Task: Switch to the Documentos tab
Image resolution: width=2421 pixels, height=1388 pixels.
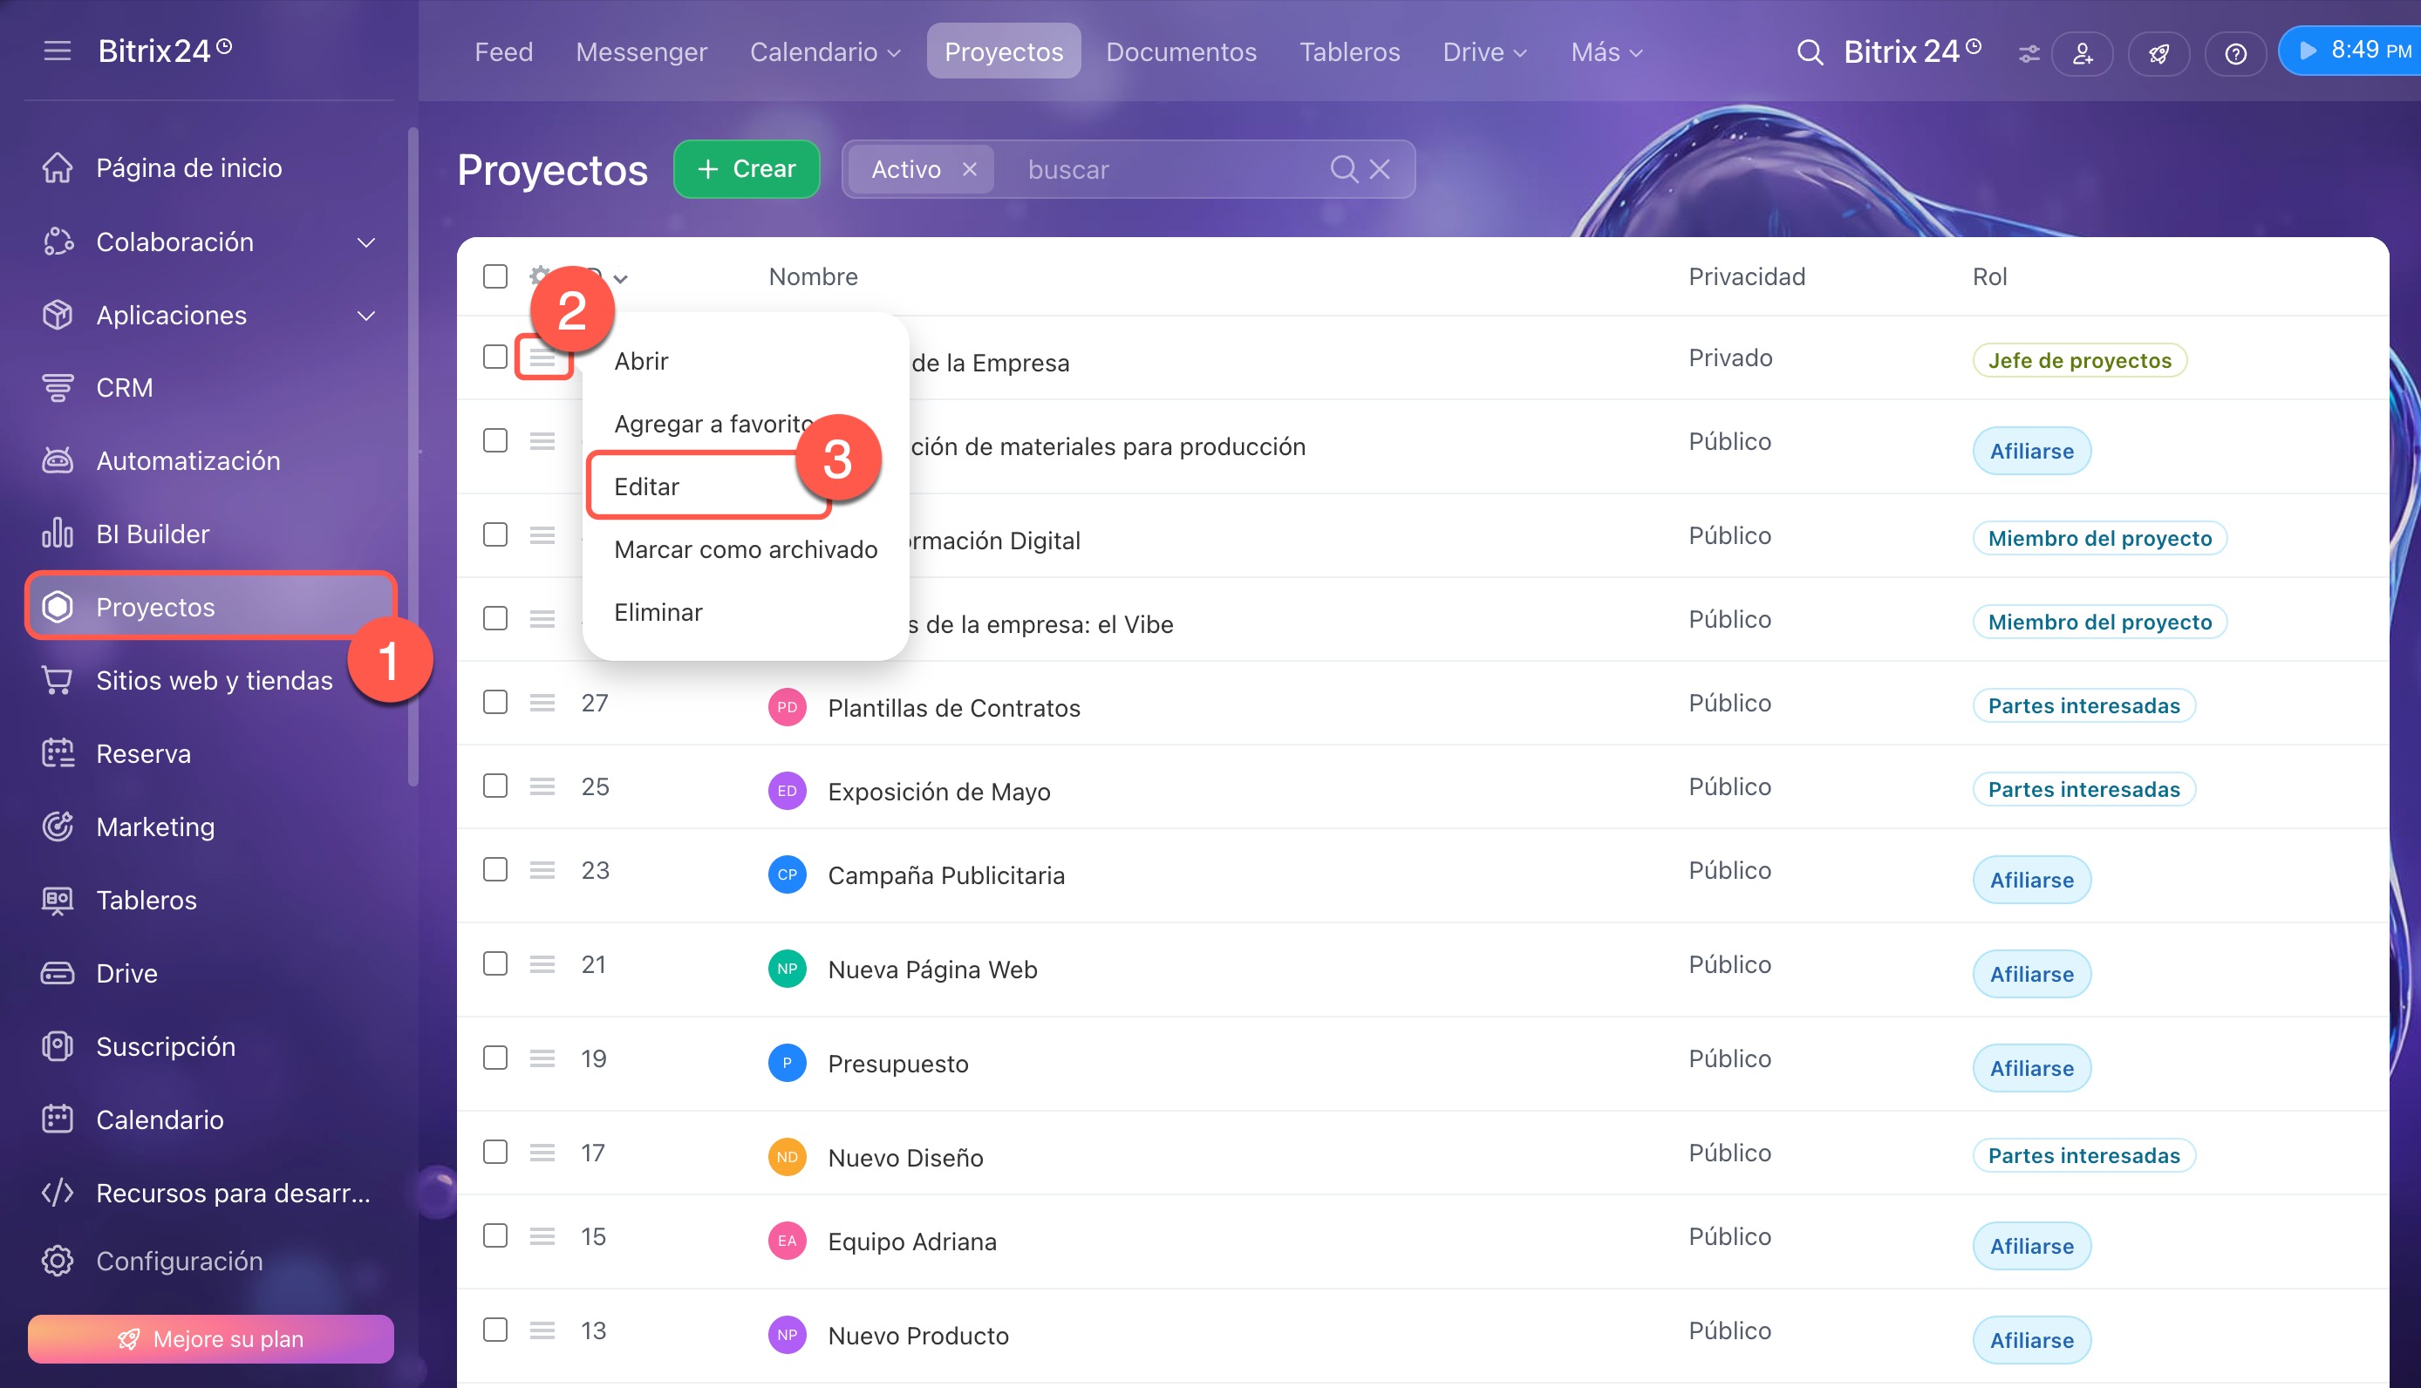Action: pos(1182,51)
